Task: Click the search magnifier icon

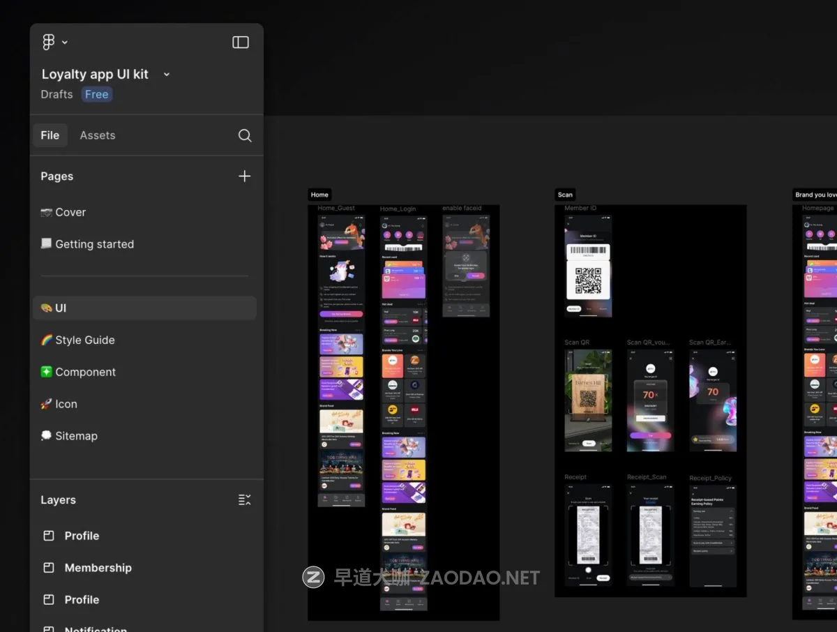Action: click(x=245, y=135)
